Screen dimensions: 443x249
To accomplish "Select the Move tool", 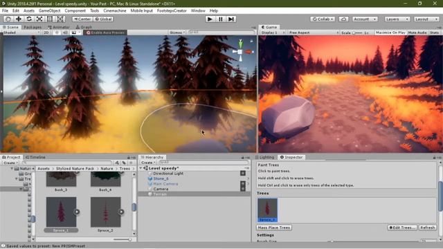I will (x=19, y=19).
